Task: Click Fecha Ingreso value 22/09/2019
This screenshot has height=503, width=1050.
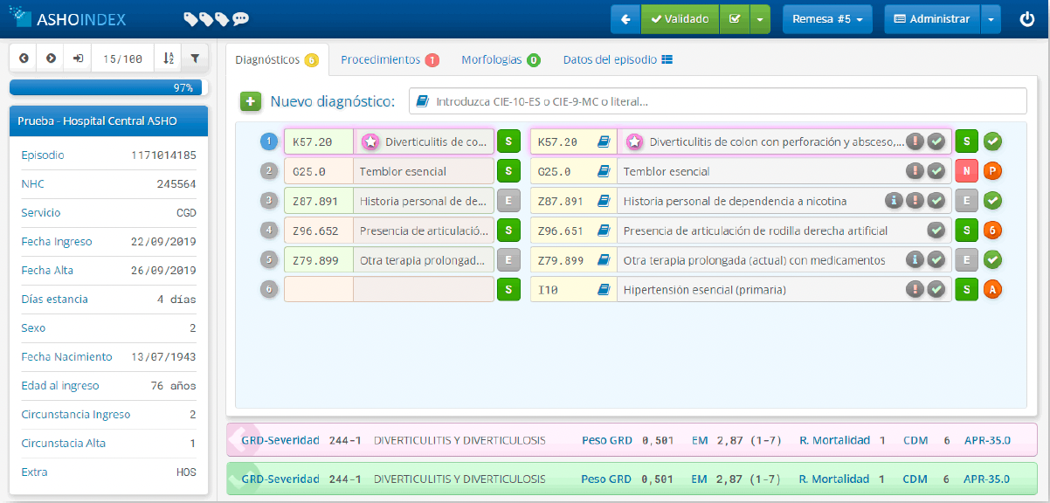Action: pos(163,242)
